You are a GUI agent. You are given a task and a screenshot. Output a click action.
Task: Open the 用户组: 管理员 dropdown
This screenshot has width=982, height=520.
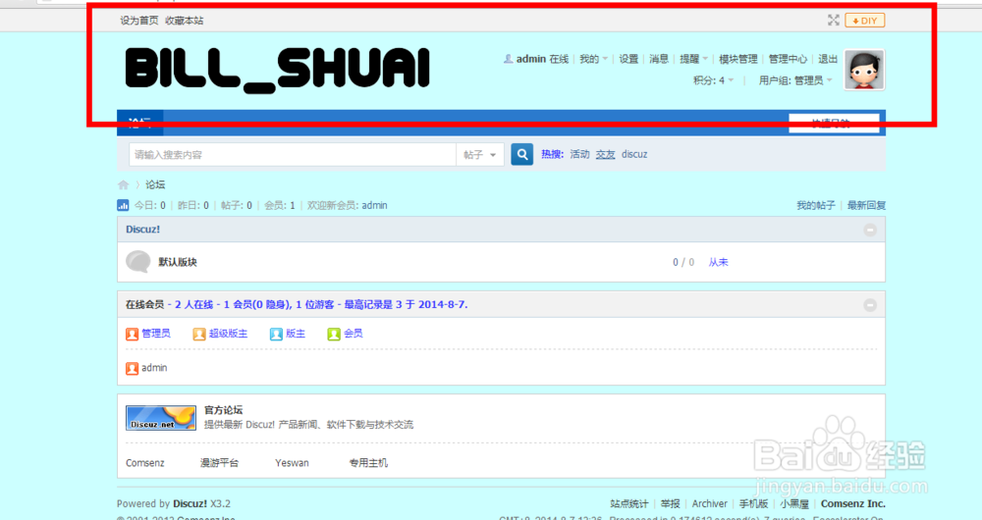pyautogui.click(x=795, y=80)
